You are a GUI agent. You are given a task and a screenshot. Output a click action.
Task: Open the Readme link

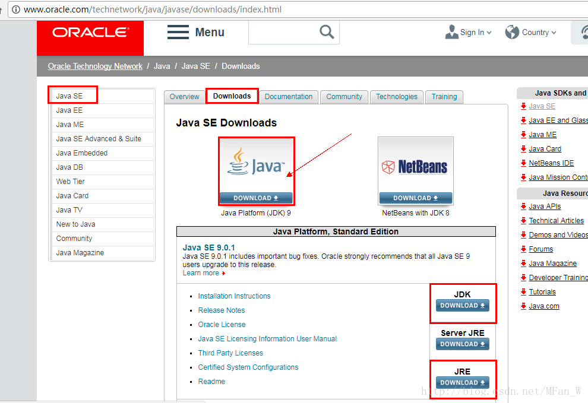[211, 382]
